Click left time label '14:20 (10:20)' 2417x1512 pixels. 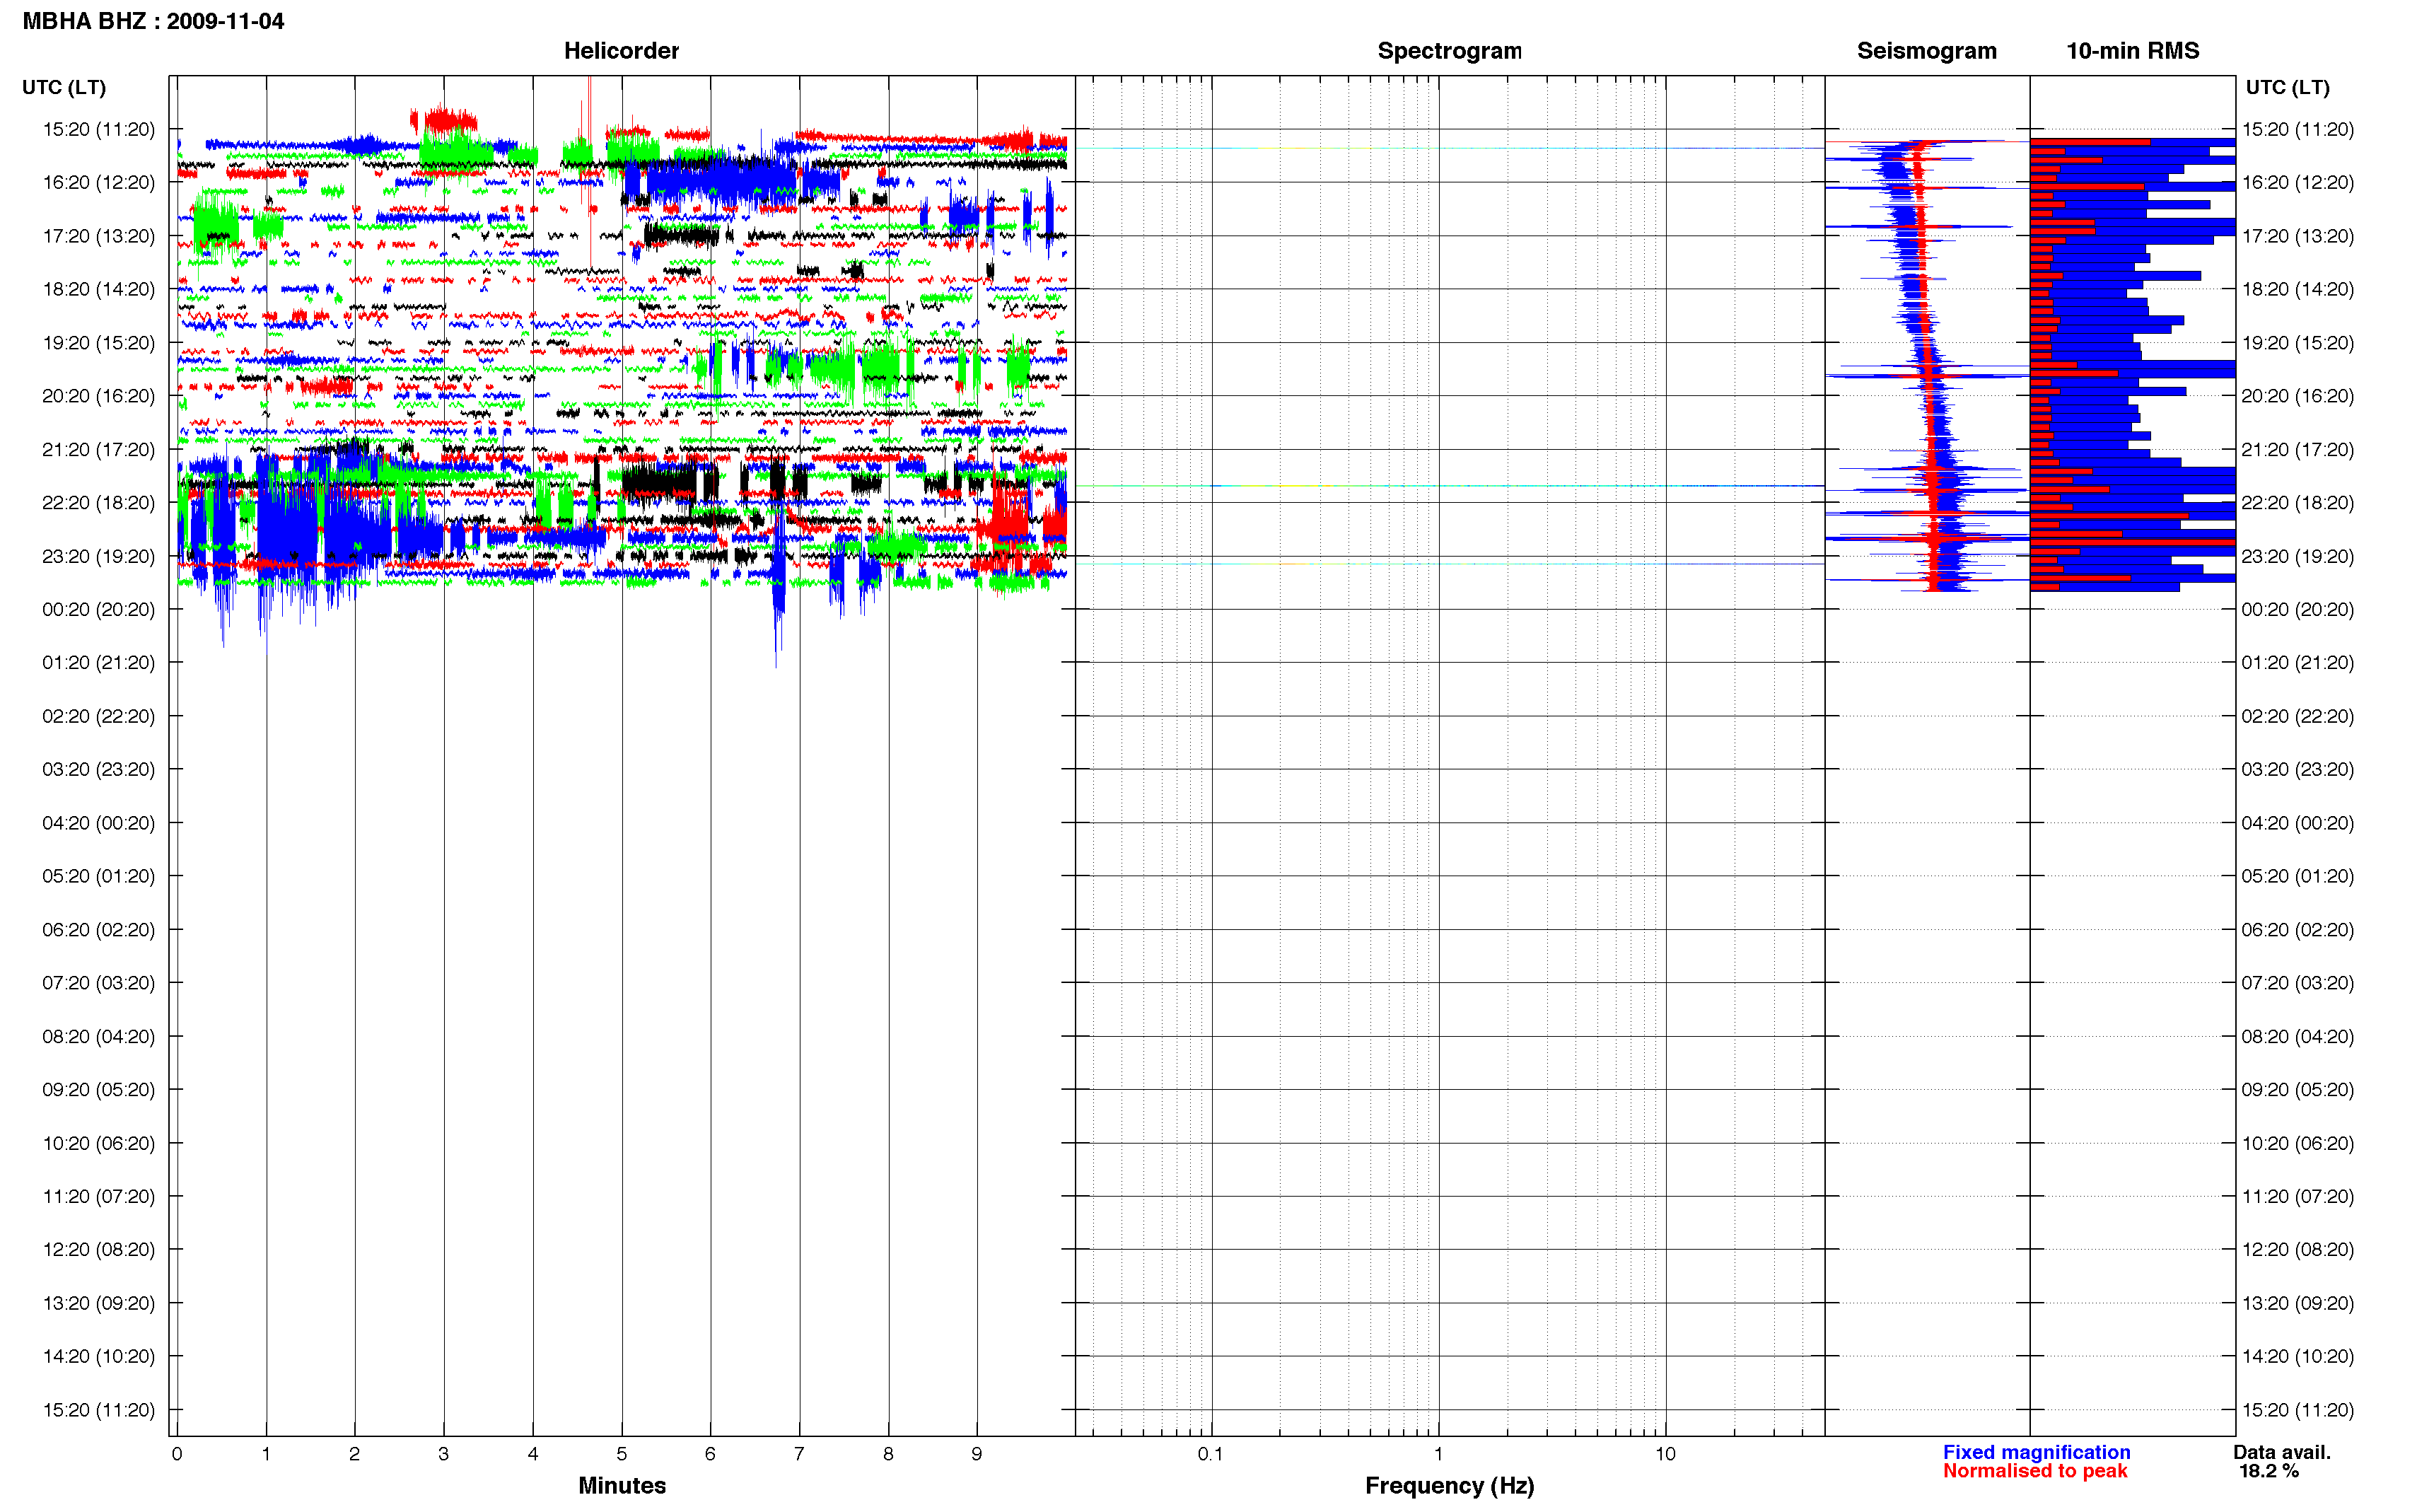click(99, 1356)
